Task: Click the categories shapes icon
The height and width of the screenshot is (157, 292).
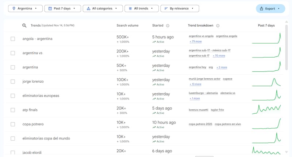Action: click(88, 8)
